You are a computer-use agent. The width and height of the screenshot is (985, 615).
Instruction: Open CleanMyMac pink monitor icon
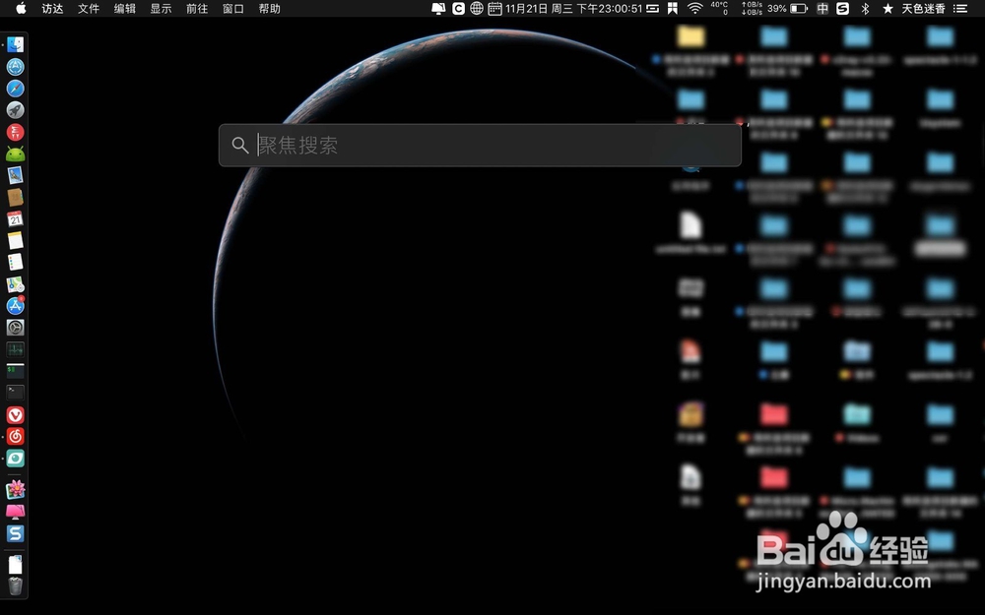(x=15, y=512)
